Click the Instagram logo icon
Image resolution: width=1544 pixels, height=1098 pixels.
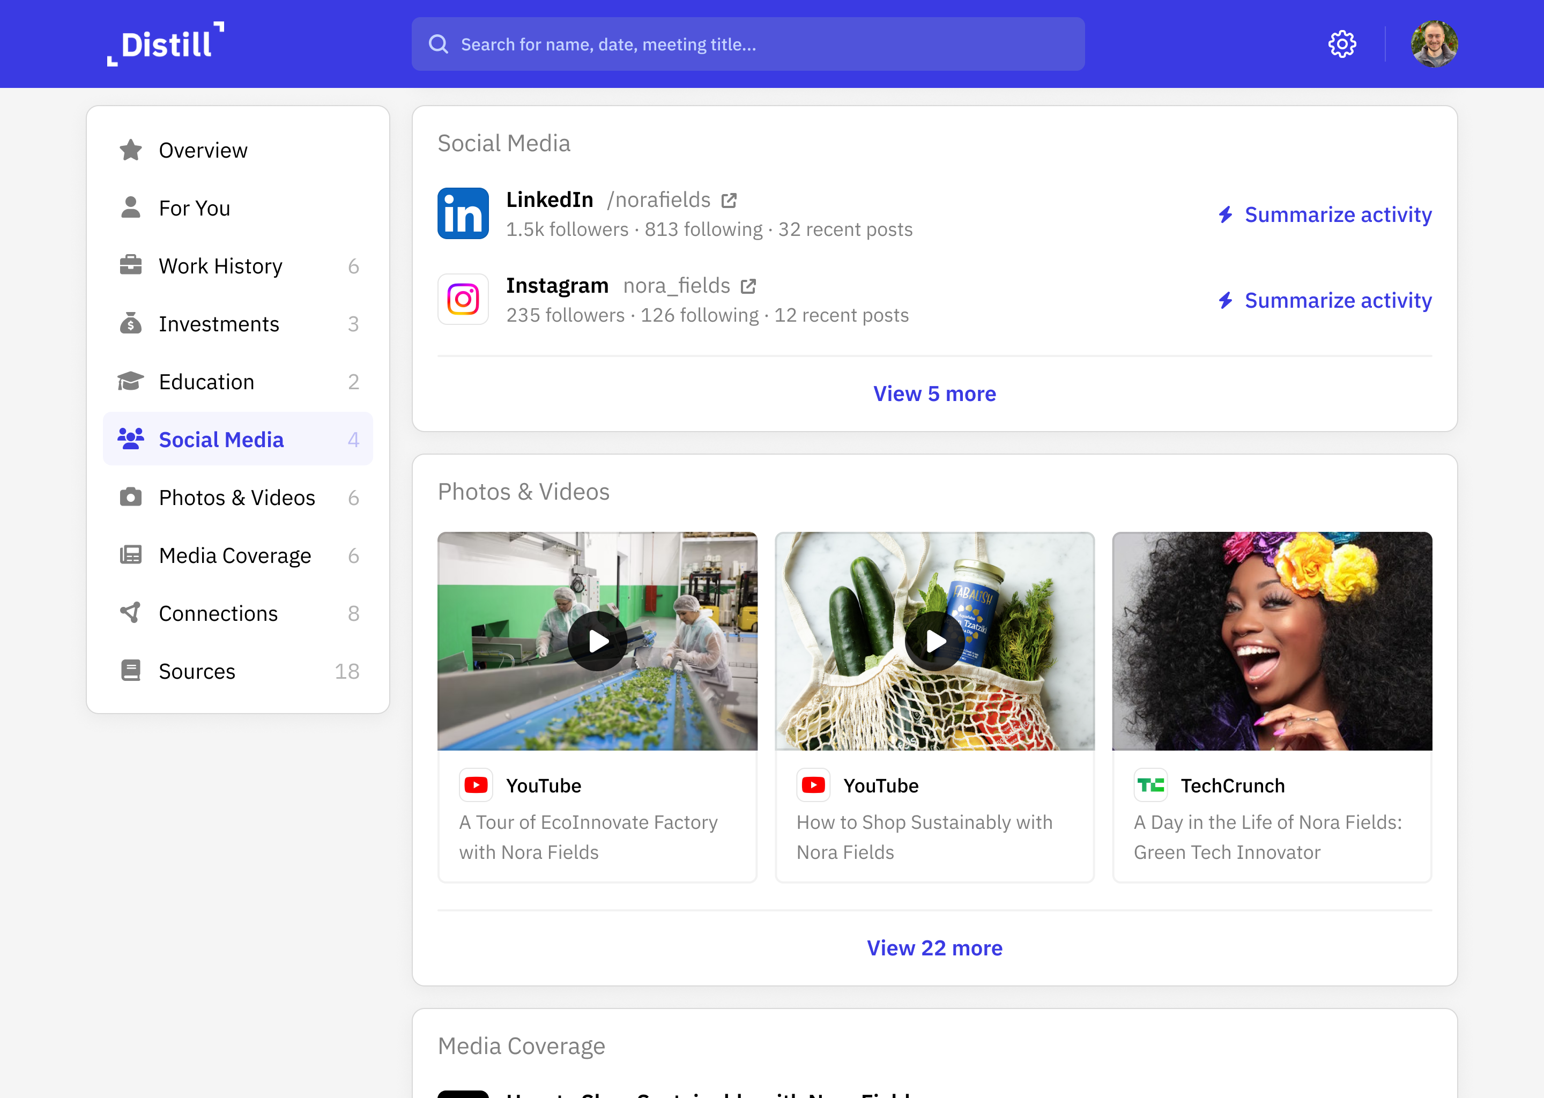[463, 300]
